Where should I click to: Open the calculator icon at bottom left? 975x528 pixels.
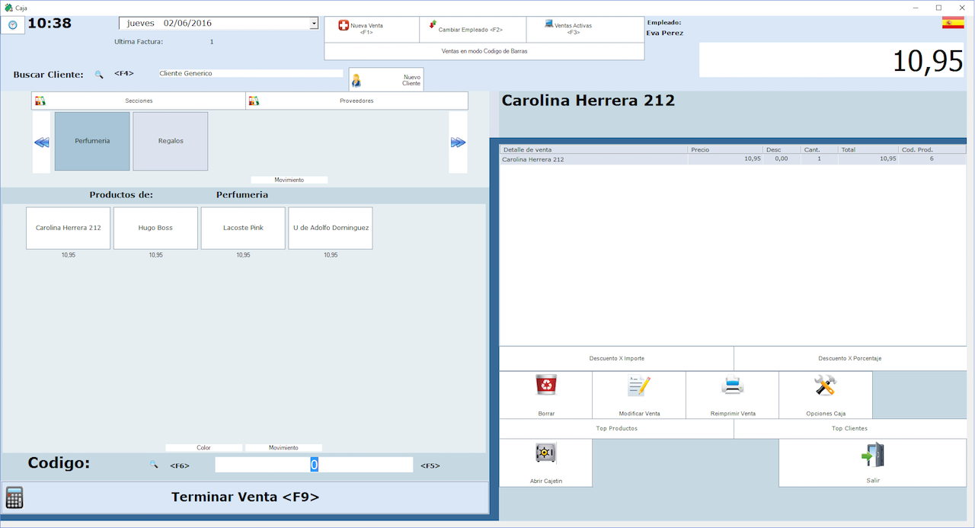pos(14,498)
